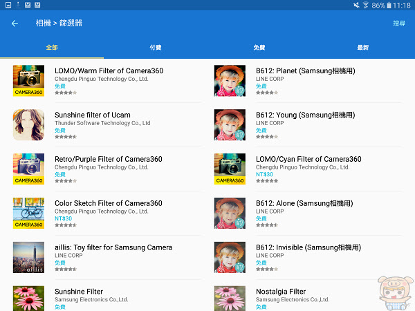Tap Thunder Software Technology developer name
Viewport: 415px width, 311px height.
pos(102,123)
